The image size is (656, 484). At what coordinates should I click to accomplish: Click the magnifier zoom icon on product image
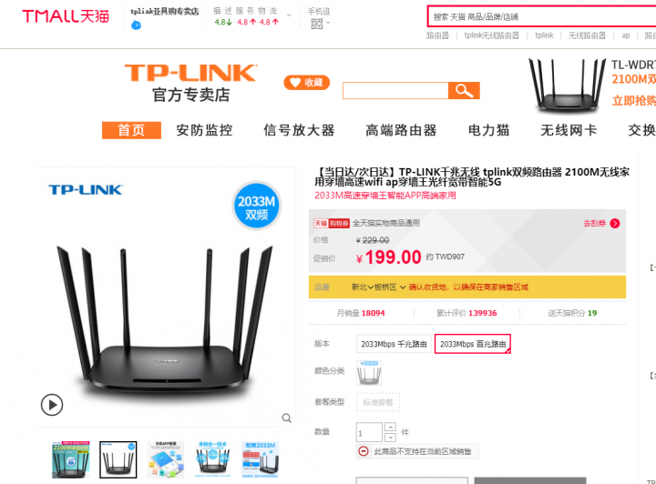[287, 418]
